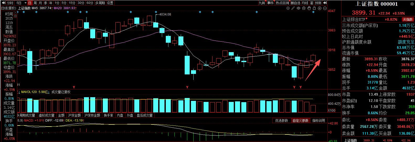Click the zoom in plus icon

[320, 8]
